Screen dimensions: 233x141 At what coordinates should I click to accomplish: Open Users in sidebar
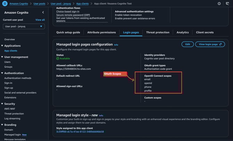pos(7,62)
